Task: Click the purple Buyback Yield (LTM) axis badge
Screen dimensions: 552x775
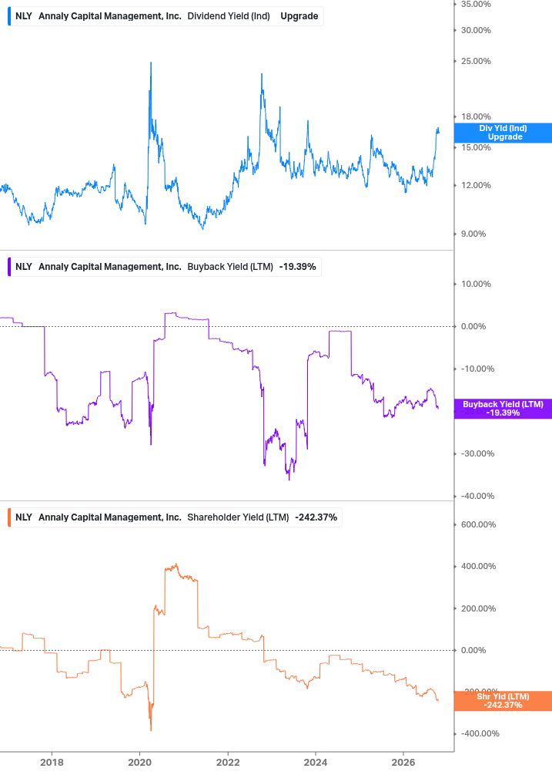Action: [503, 409]
